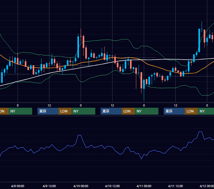Image resolution: width=214 pixels, height=189 pixels.
Task: Select the LDN session block on 4/9
Action: [x=65, y=111]
